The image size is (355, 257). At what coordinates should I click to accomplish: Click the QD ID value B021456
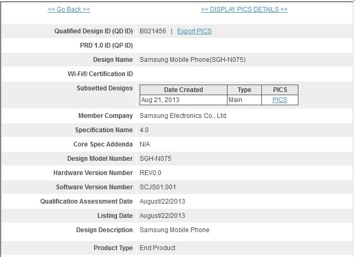[152, 31]
